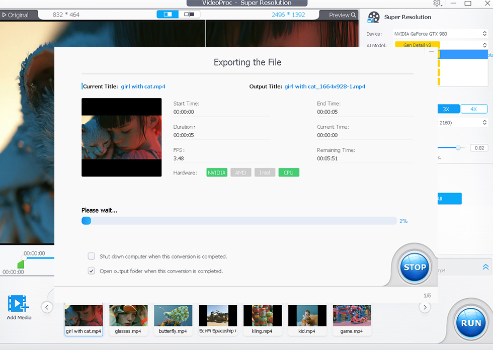Go to previous media thumbnails with left arrow
Image resolution: width=493 pixels, height=350 pixels.
(x=47, y=307)
